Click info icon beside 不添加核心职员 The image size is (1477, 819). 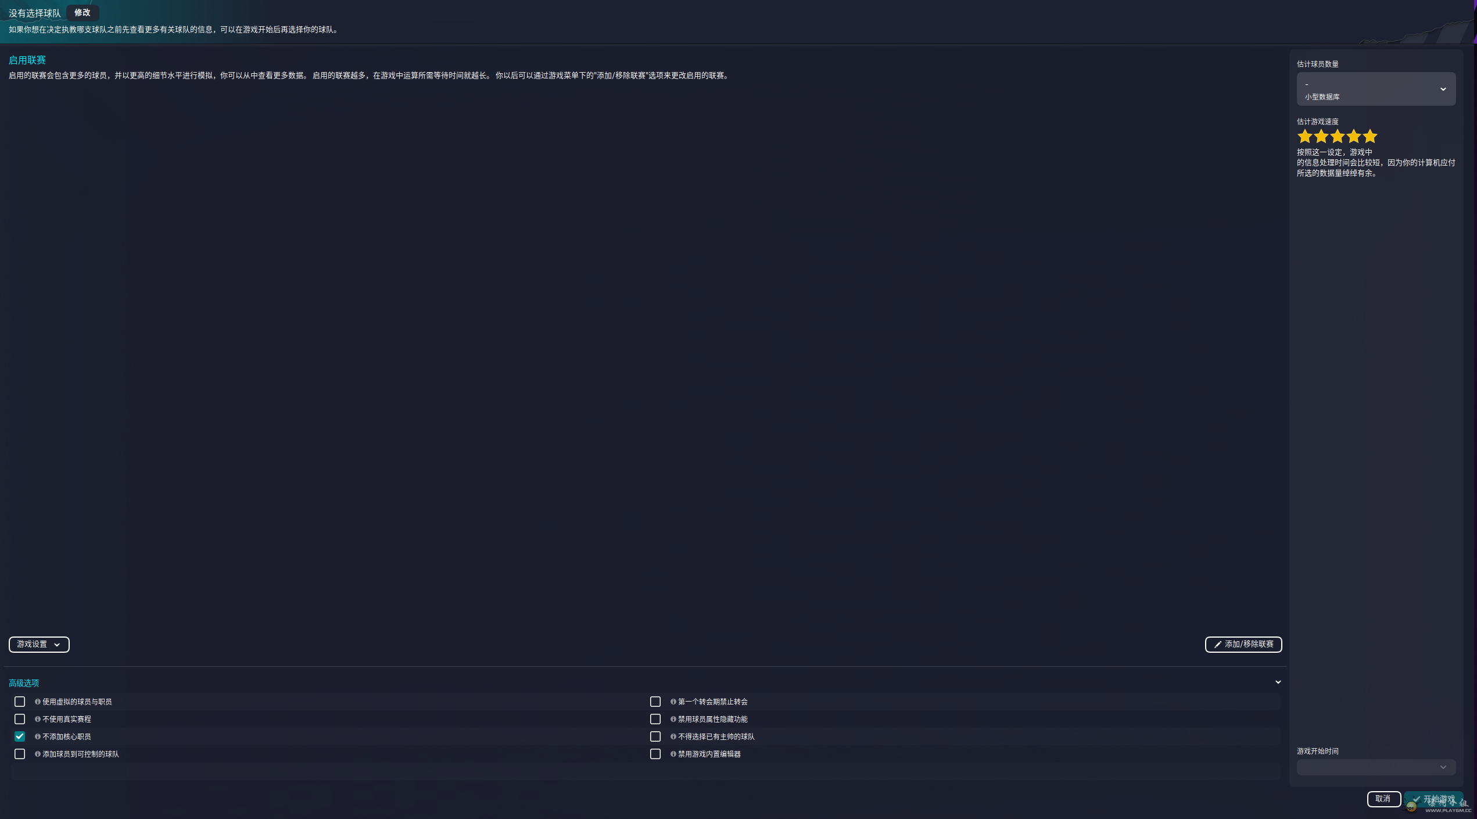click(38, 736)
